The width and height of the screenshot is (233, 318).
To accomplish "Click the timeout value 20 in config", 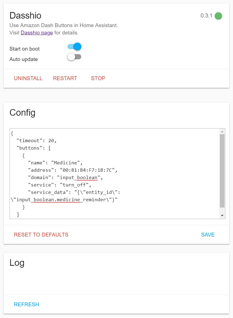I will pyautogui.click(x=51, y=141).
